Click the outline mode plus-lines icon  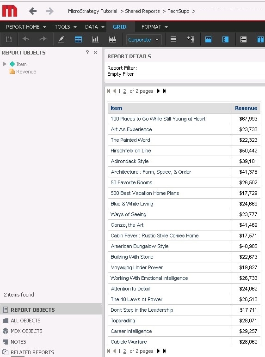coord(191,39)
